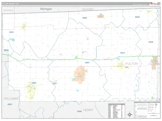Select ZIP code label 43533

pyautogui.click(x=85, y=18)
